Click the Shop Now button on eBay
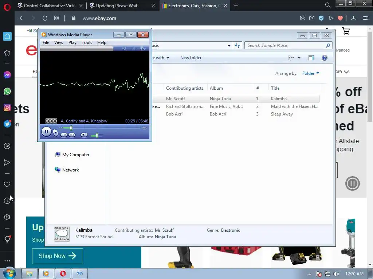 click(57, 256)
